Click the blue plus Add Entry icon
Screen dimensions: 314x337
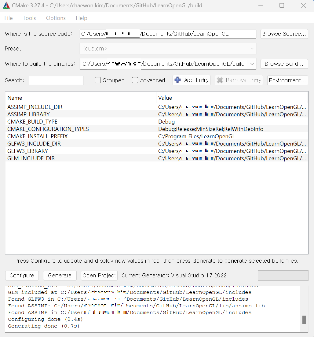click(x=177, y=80)
